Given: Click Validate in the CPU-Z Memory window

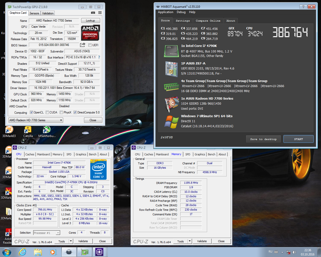Looking at the screenshot, I should point(202,241).
